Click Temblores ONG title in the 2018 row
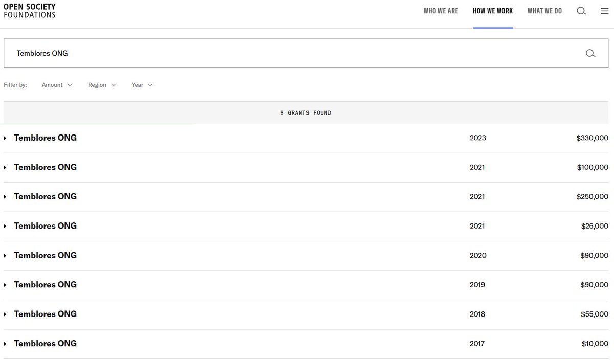 46,314
